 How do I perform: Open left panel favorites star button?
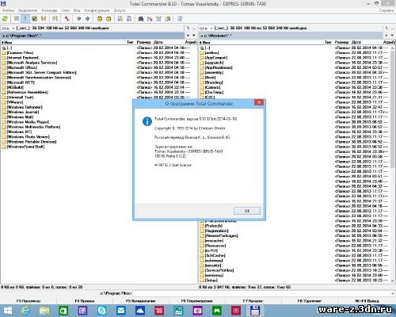(x=188, y=35)
